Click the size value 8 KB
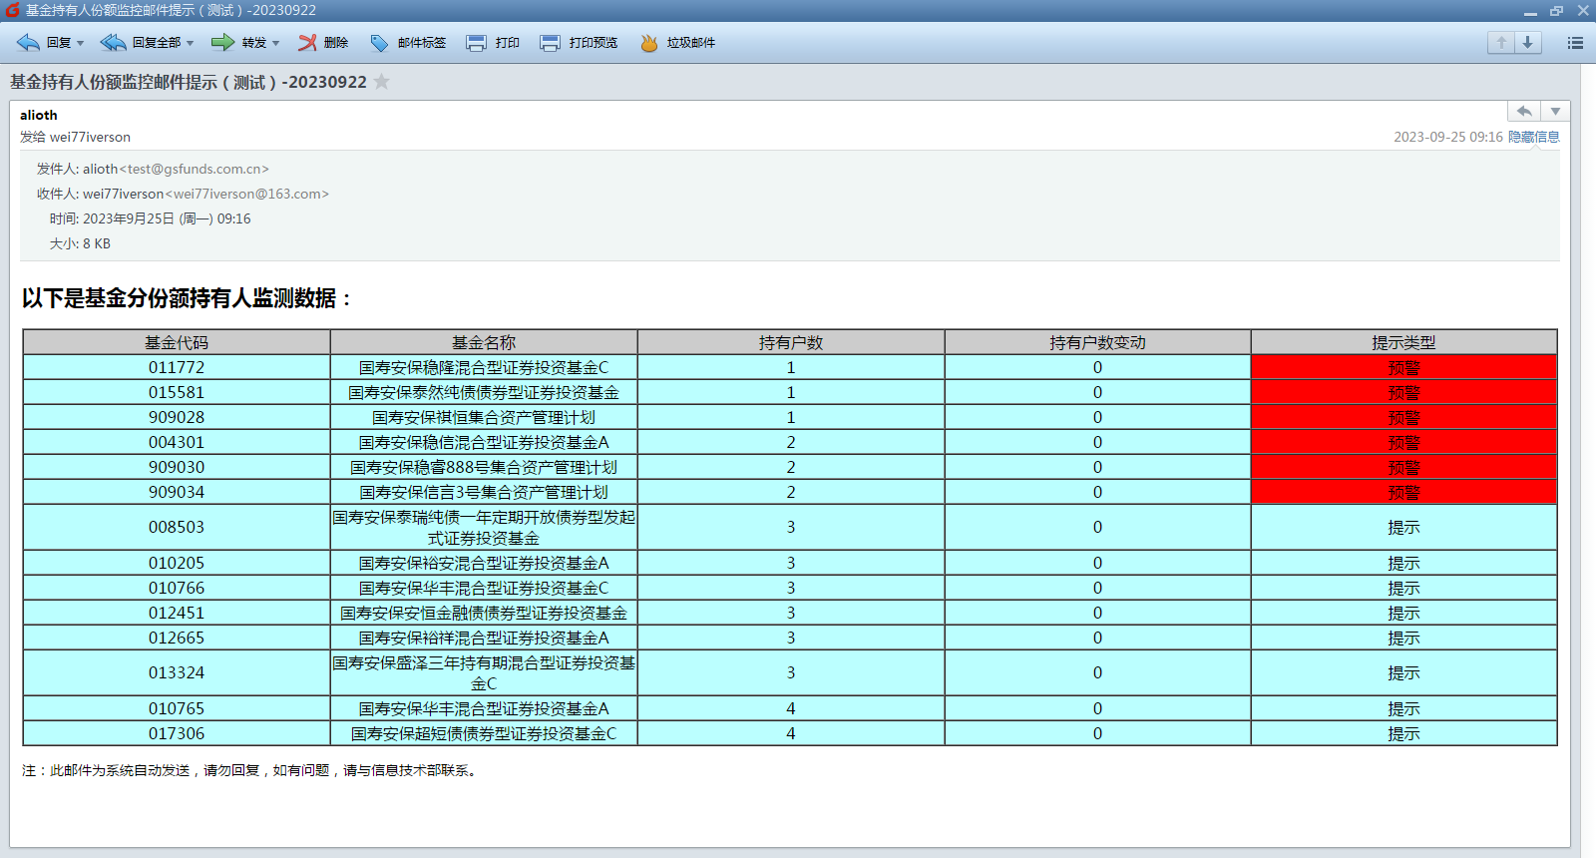This screenshot has width=1596, height=858. click(97, 243)
